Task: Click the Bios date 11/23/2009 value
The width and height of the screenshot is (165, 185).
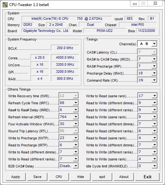Action: point(146,31)
